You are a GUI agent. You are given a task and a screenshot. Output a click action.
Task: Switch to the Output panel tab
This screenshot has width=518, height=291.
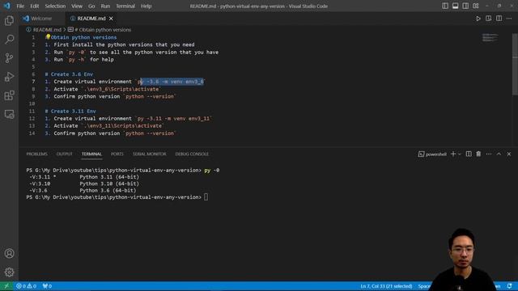[65, 154]
